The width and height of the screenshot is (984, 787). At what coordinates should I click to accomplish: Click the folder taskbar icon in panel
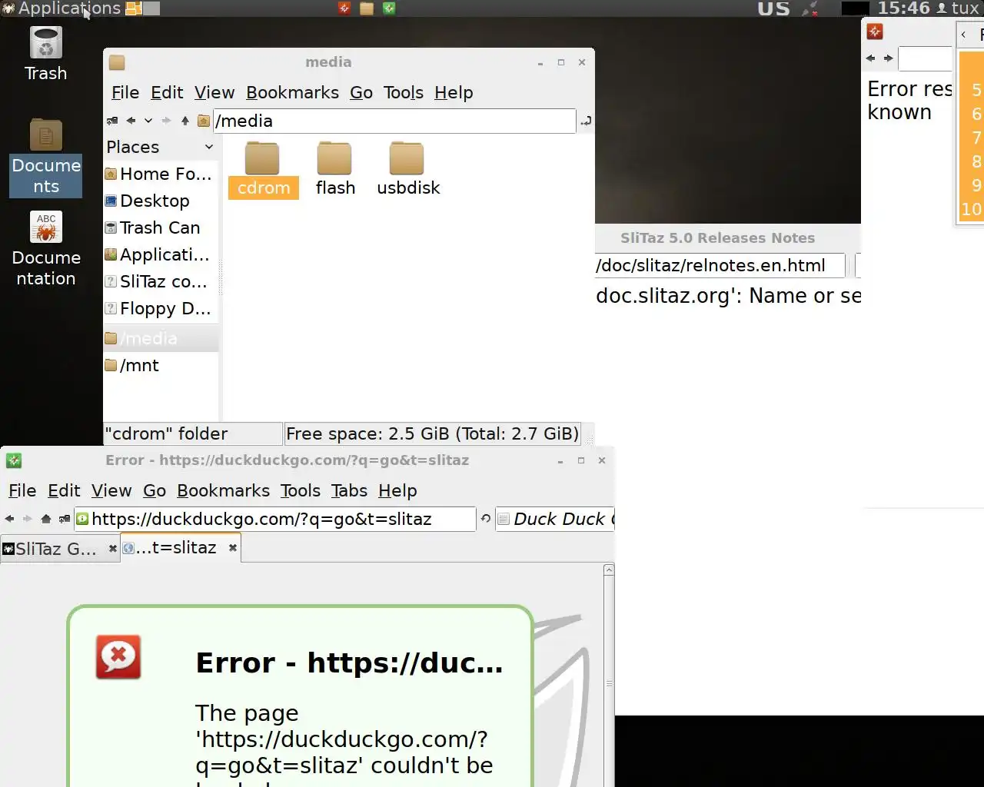coord(367,8)
